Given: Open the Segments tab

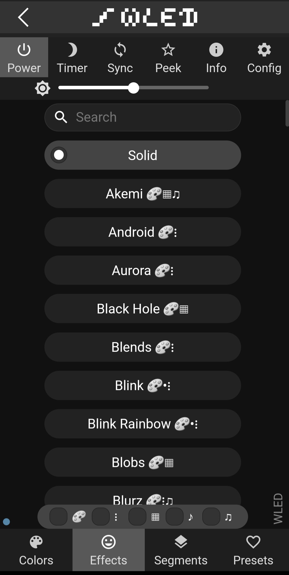Looking at the screenshot, I should pyautogui.click(x=181, y=550).
